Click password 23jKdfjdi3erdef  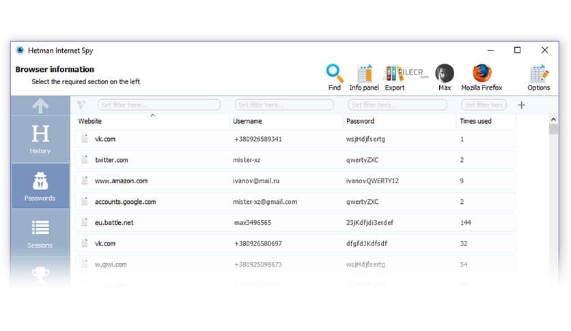pos(370,222)
